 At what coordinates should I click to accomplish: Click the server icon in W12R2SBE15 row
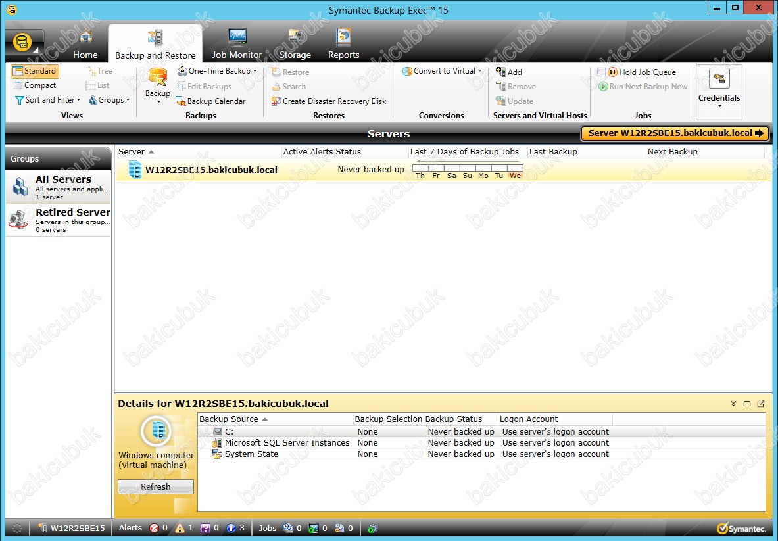pos(134,170)
